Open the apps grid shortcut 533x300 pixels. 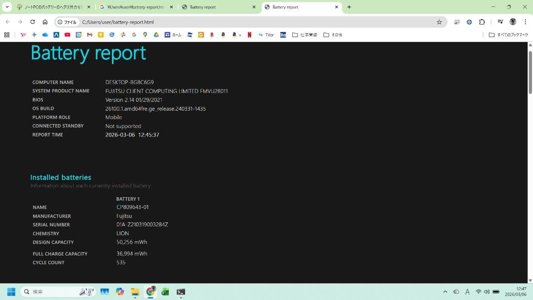[7, 35]
